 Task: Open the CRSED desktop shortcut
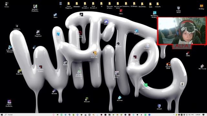click(188, 54)
